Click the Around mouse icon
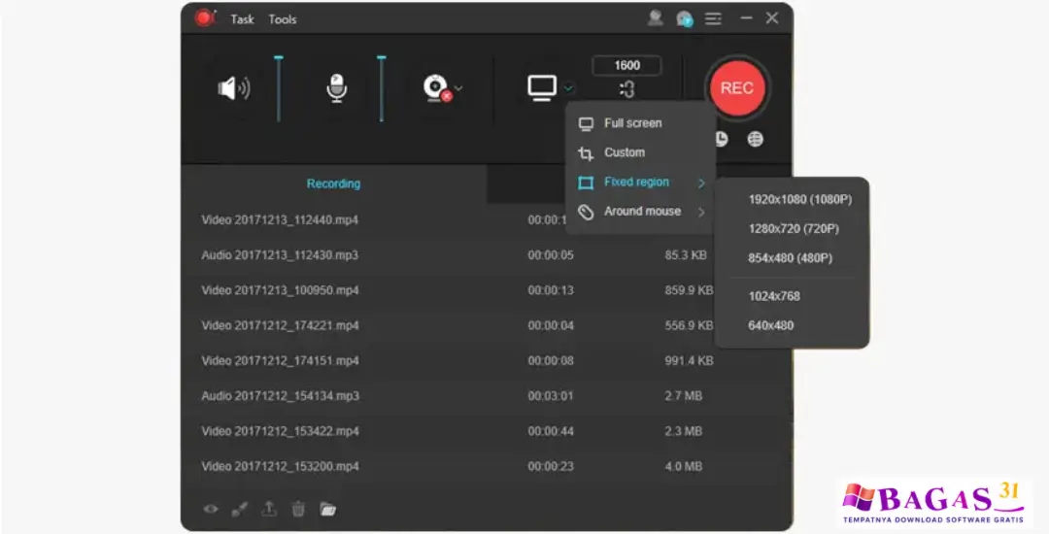 click(586, 212)
